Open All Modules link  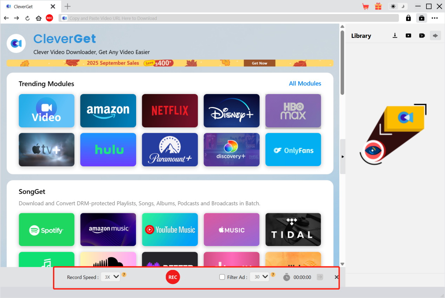point(305,84)
